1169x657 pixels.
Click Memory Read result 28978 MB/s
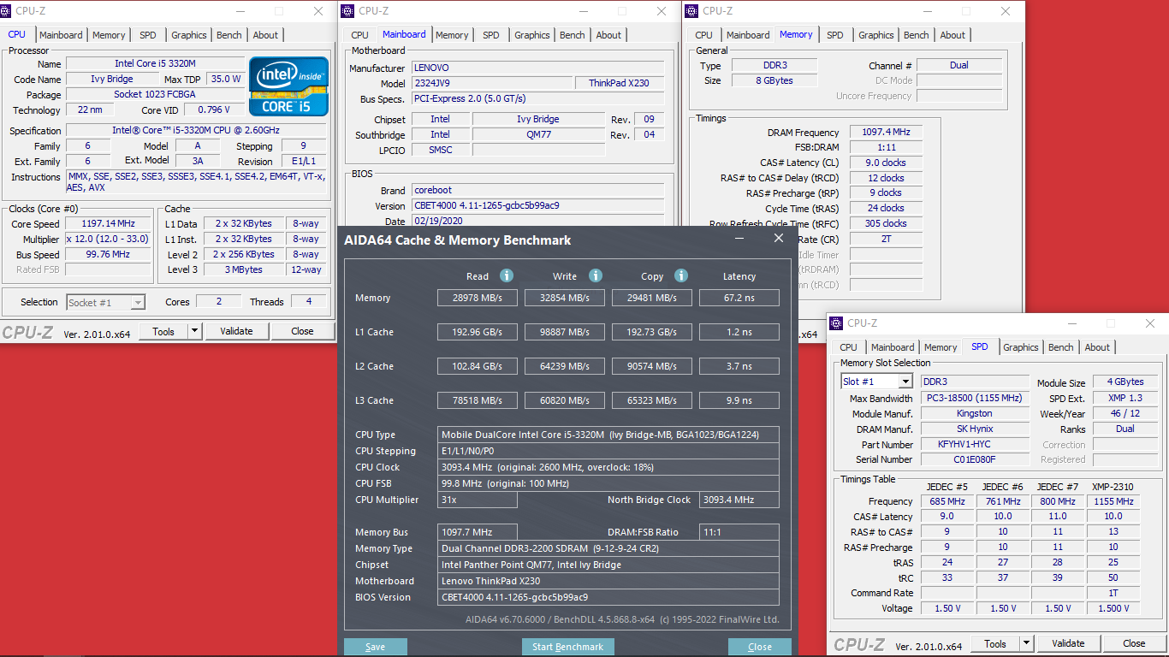pyautogui.click(x=478, y=298)
